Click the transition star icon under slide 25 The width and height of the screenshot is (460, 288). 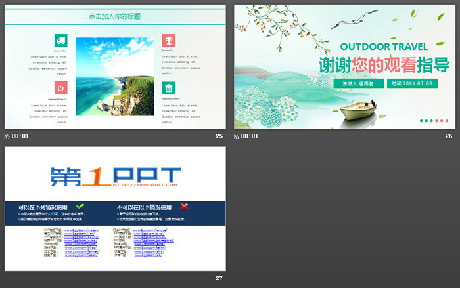pos(7,136)
